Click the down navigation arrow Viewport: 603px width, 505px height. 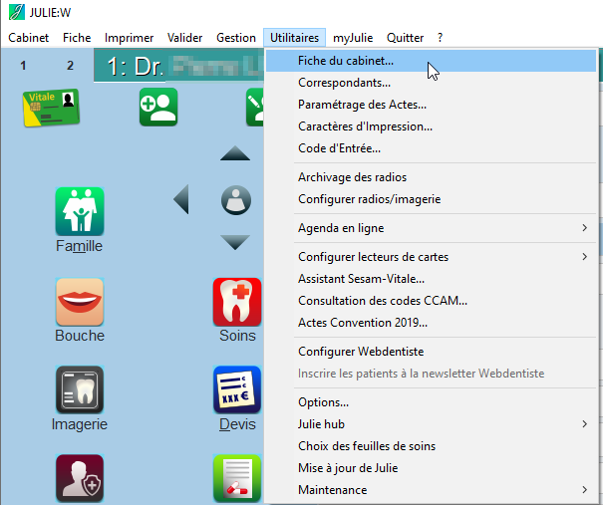tap(235, 242)
